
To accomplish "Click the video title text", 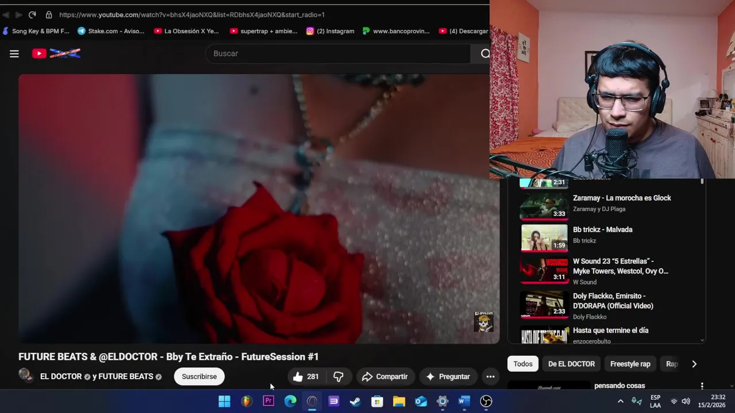I will (x=168, y=357).
